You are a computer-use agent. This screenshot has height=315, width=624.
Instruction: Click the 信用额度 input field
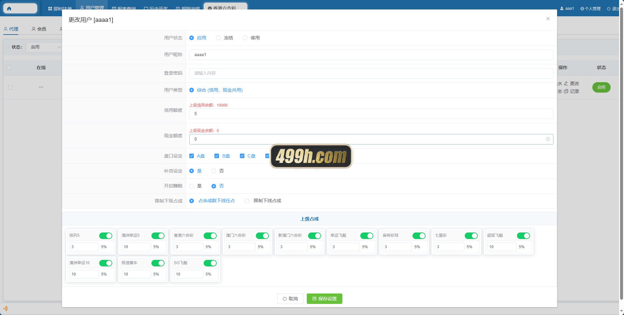[371, 114]
